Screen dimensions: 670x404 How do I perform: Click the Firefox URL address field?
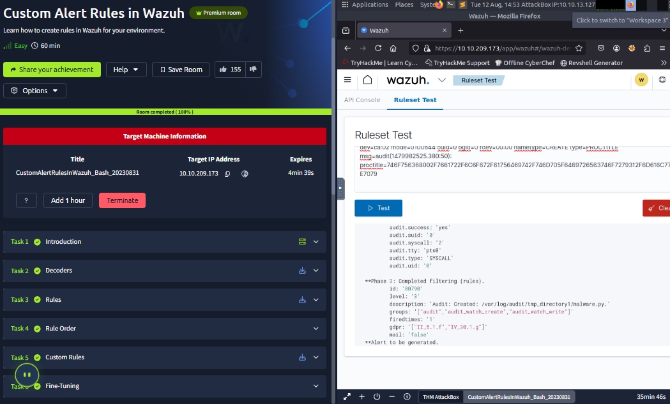click(502, 49)
